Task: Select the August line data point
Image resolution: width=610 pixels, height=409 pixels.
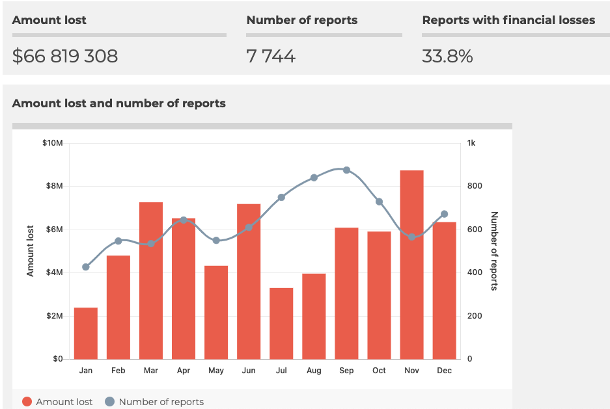Action: (314, 178)
